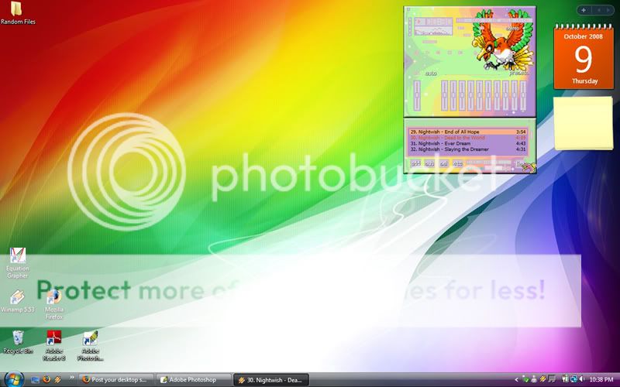
Task: Open the Winamp equalizer presets button
Action: [x=518, y=73]
